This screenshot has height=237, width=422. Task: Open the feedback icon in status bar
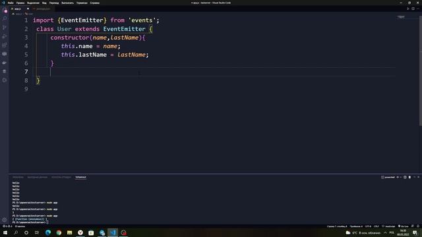pos(413,226)
